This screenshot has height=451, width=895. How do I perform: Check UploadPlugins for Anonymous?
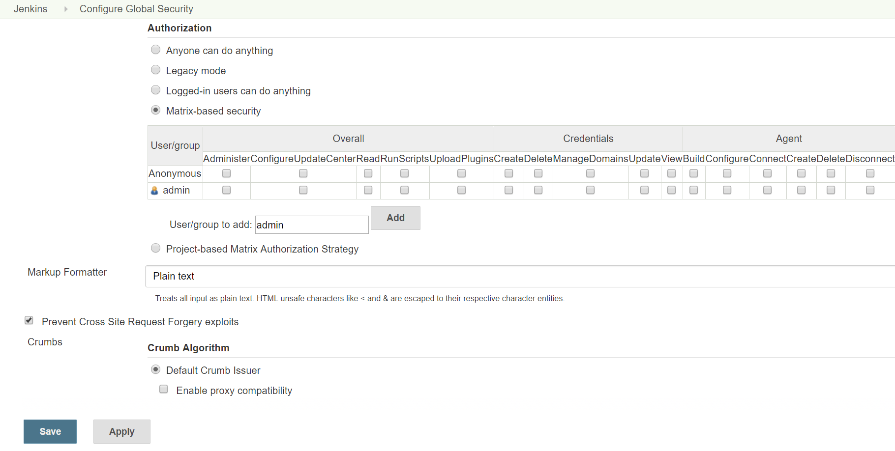[x=462, y=173]
